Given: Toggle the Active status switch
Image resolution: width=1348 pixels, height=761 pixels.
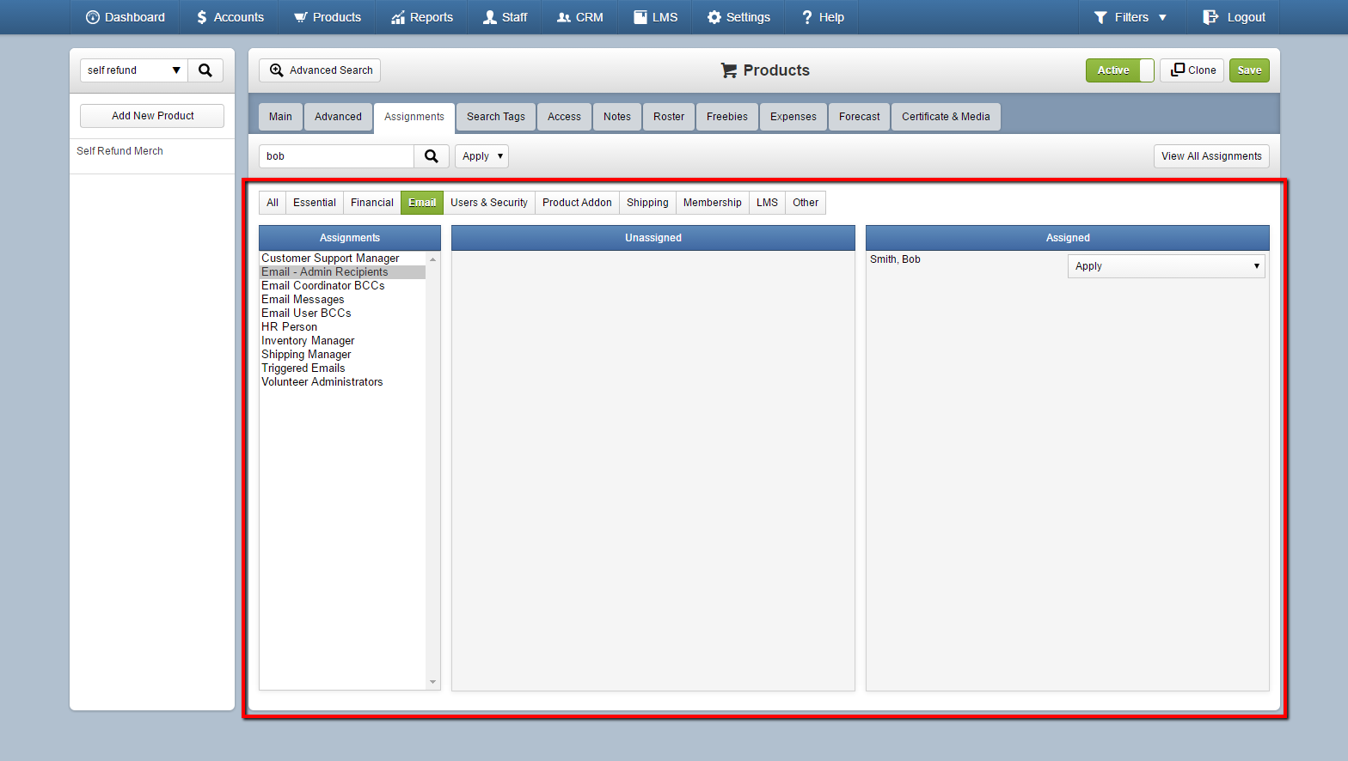Looking at the screenshot, I should 1119,70.
